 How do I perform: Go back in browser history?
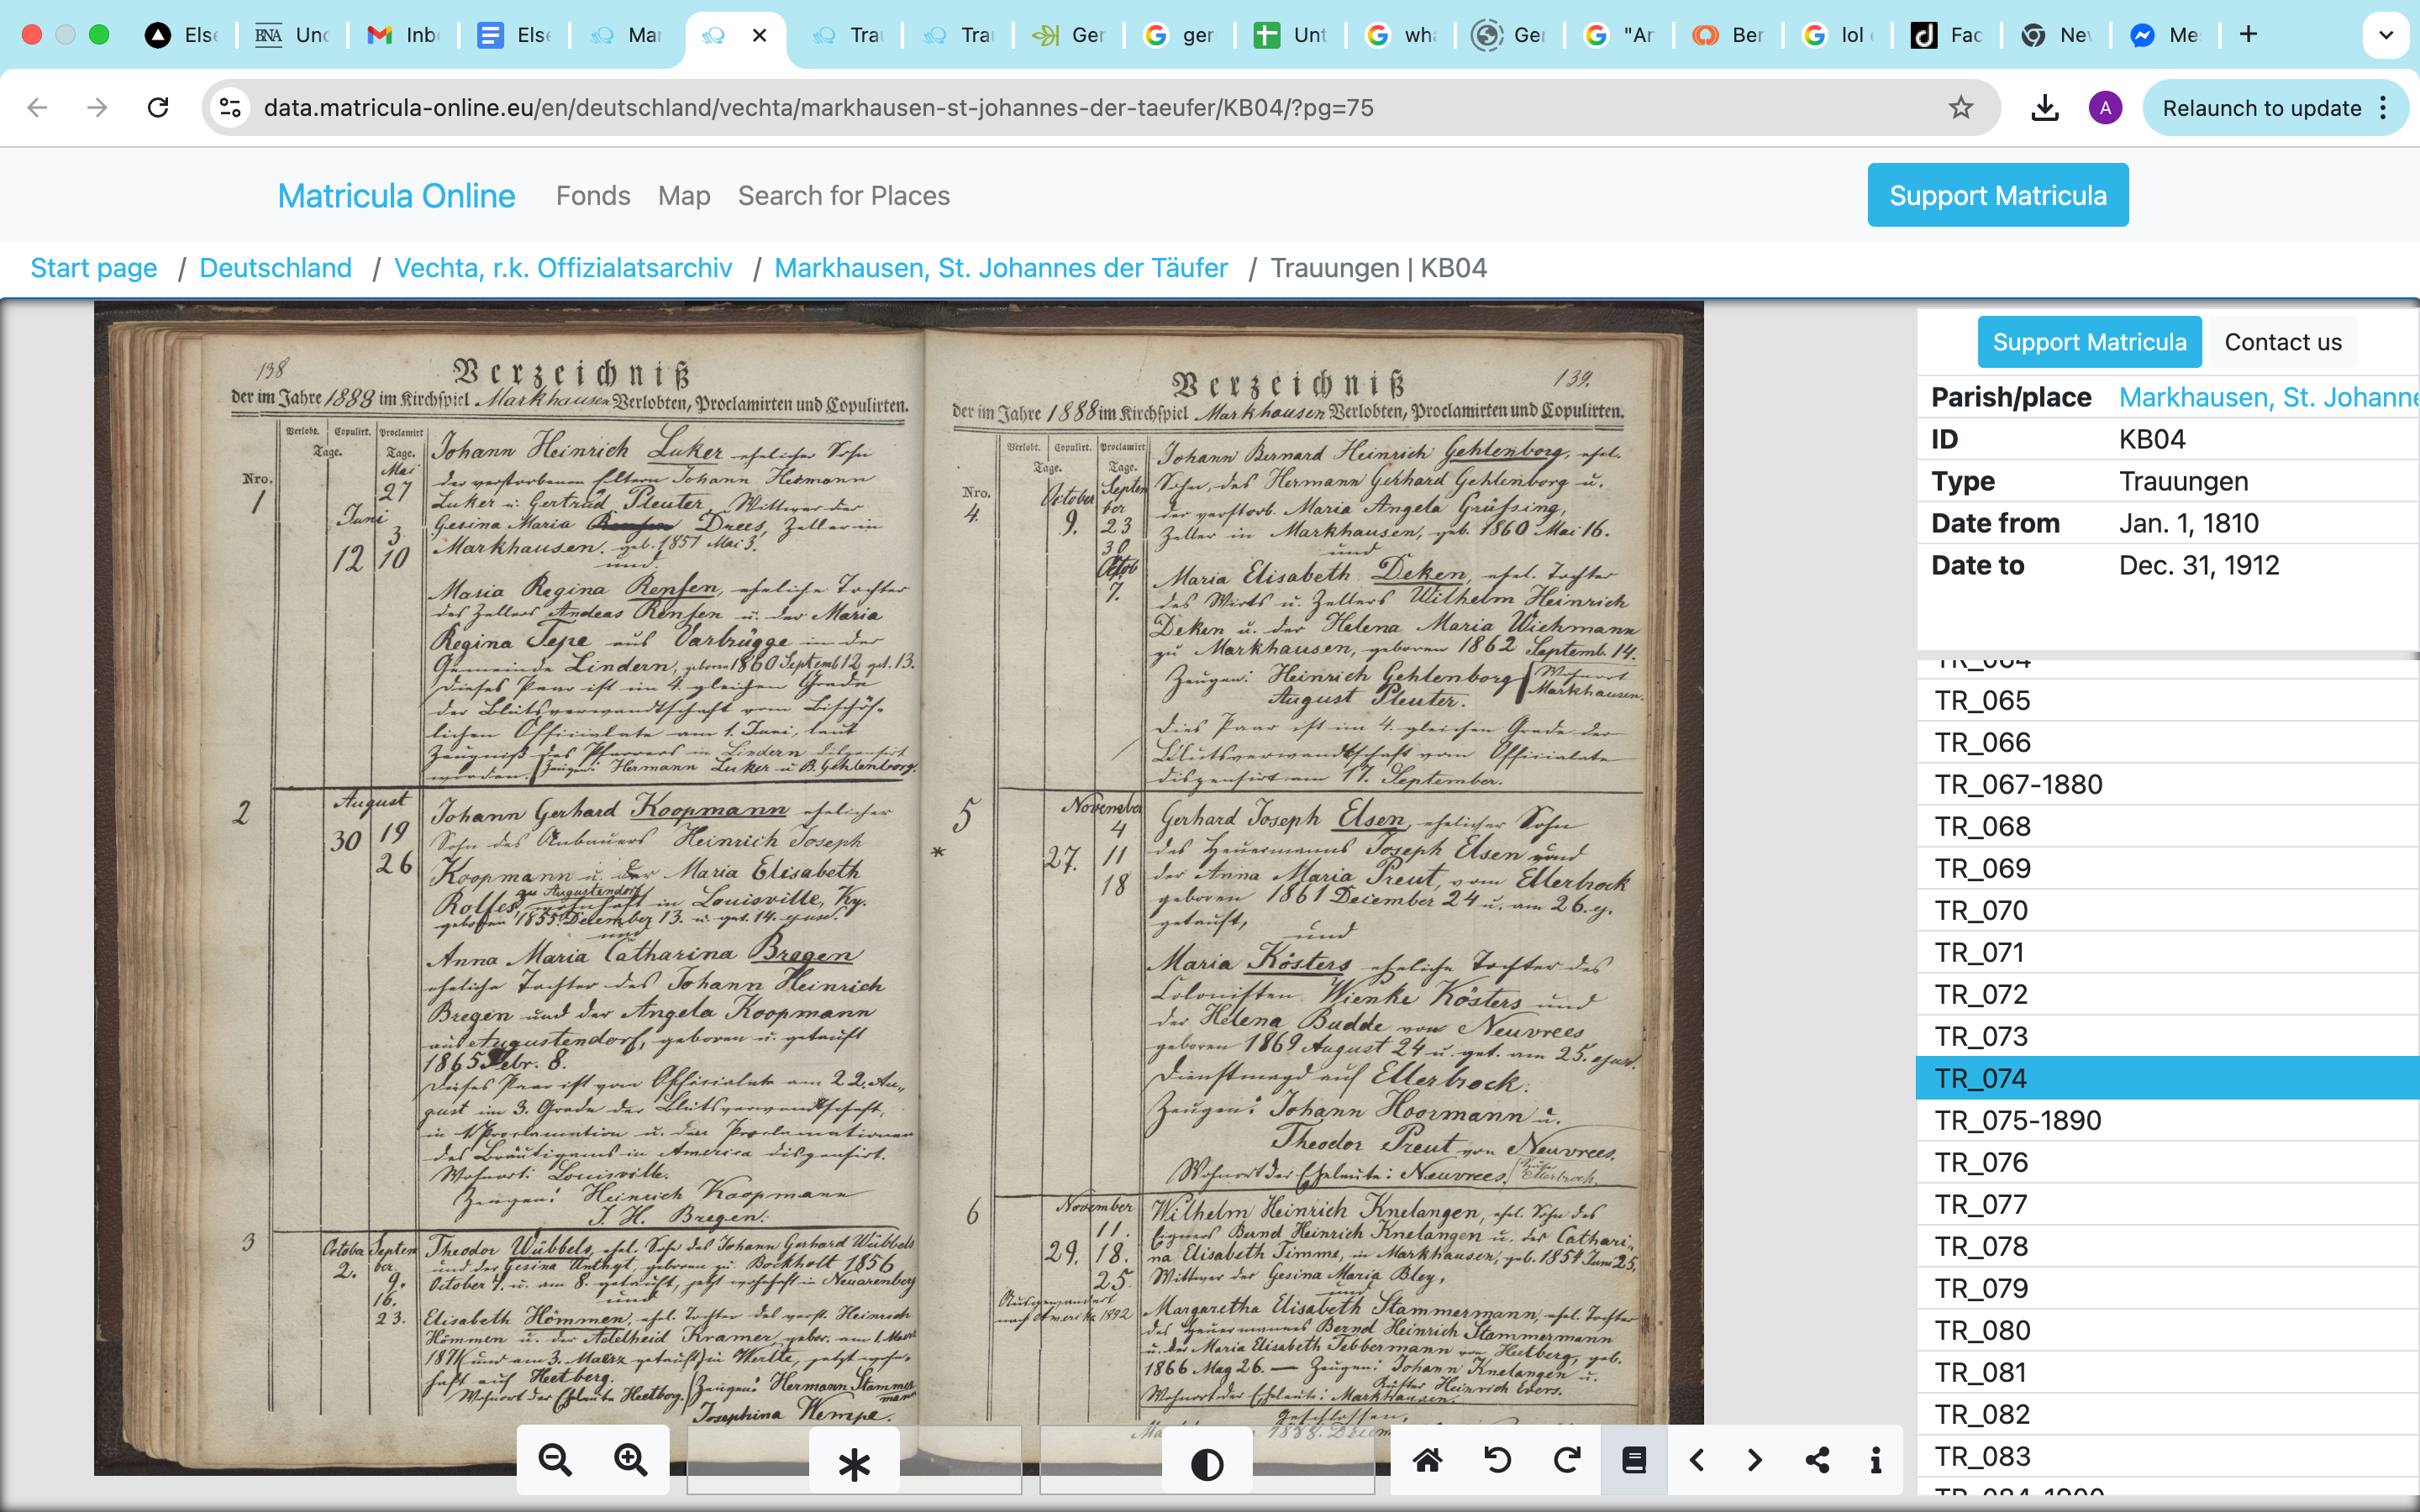tap(38, 107)
